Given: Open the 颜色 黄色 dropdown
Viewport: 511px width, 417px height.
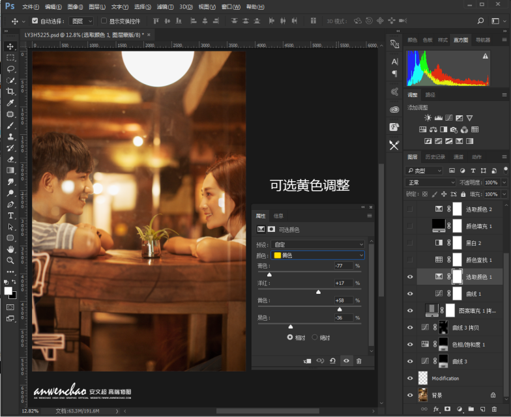Looking at the screenshot, I should [x=317, y=255].
